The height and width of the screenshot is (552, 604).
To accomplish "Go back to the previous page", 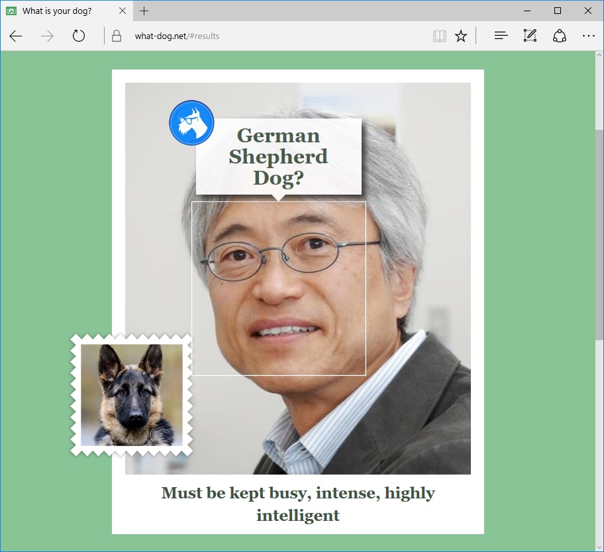I will tap(16, 36).
